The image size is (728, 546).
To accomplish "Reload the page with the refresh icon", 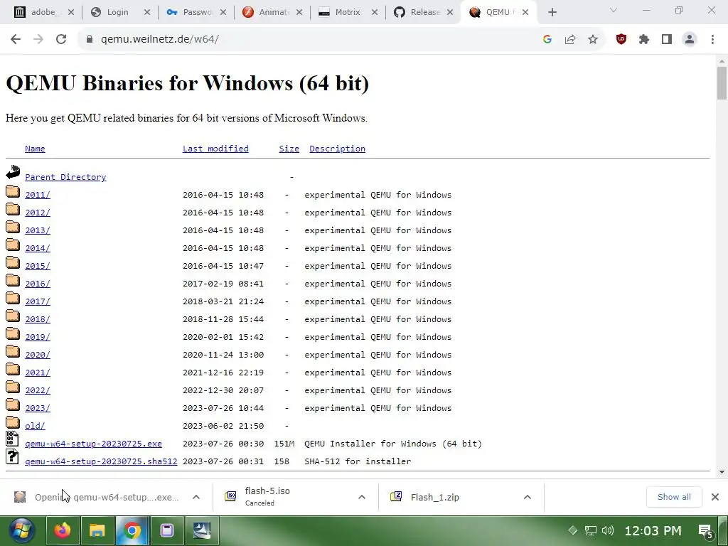I will 61,40.
